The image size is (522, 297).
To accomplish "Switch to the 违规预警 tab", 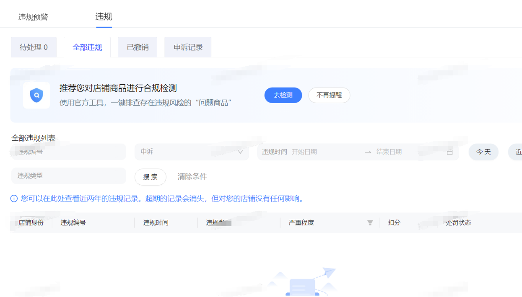I will pyautogui.click(x=33, y=17).
